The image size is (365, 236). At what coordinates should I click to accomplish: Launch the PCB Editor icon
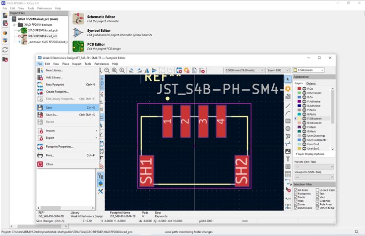tap(78, 46)
